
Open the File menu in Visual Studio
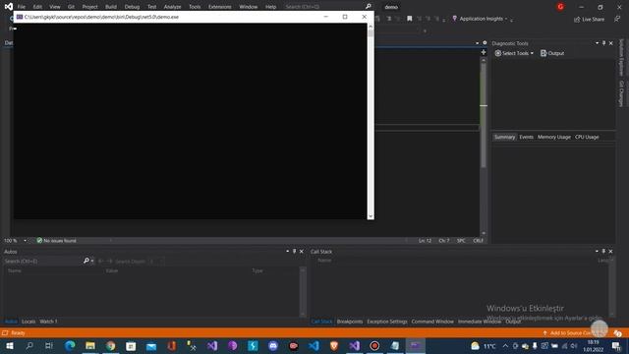point(22,7)
